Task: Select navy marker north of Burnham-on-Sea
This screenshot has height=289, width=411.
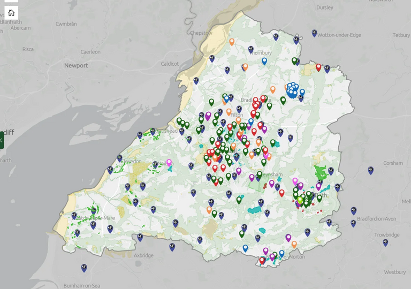Action: click(x=84, y=268)
